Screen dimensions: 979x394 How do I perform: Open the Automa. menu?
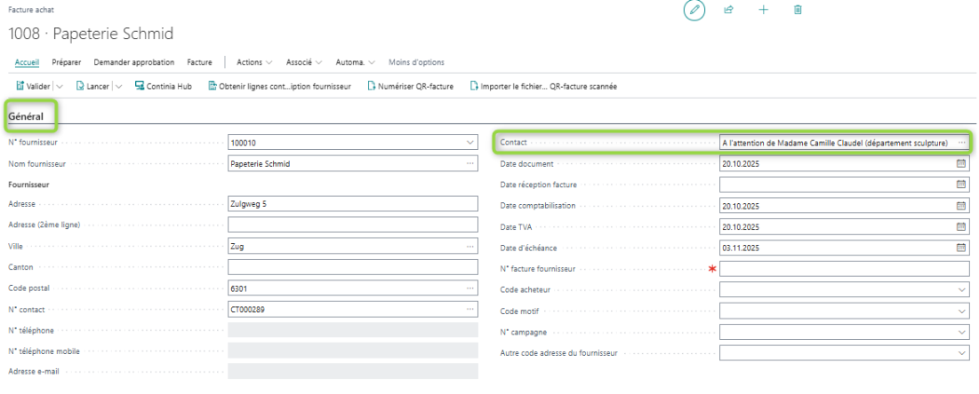point(356,62)
